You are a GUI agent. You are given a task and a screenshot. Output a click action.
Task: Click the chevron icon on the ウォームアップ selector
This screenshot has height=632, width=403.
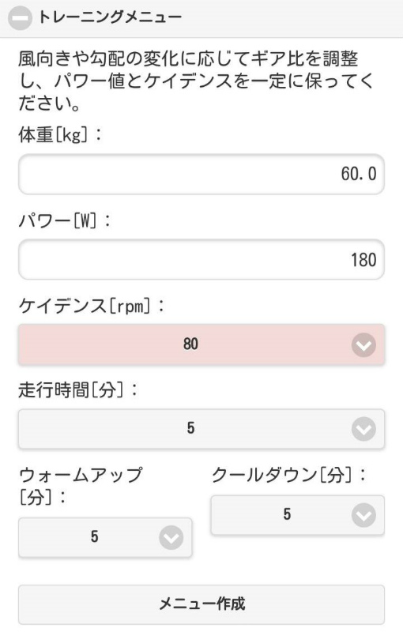click(171, 538)
